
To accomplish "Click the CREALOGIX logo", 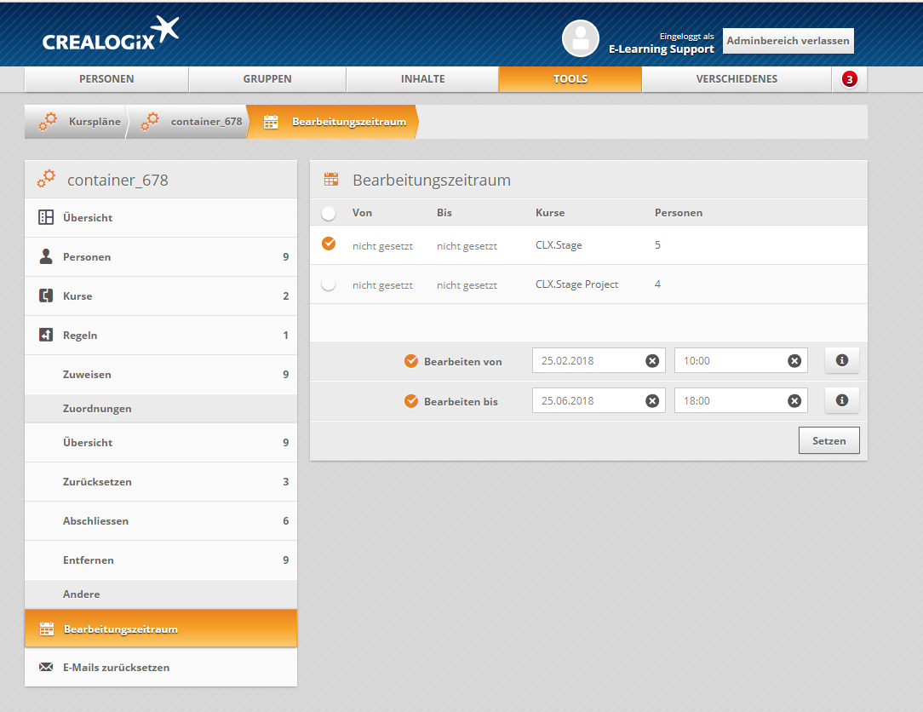I will click(x=111, y=36).
